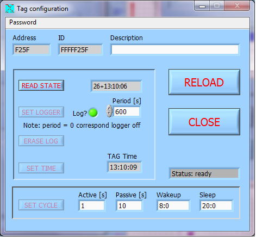The width and height of the screenshot is (256, 237).
Task: Select the Period [s] input field
Action: click(x=127, y=111)
